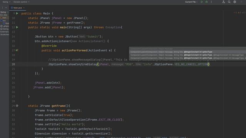This screenshot has height=138, width=246.
Task: Click the "Hello world" string in setTitle
Action: 71,124
